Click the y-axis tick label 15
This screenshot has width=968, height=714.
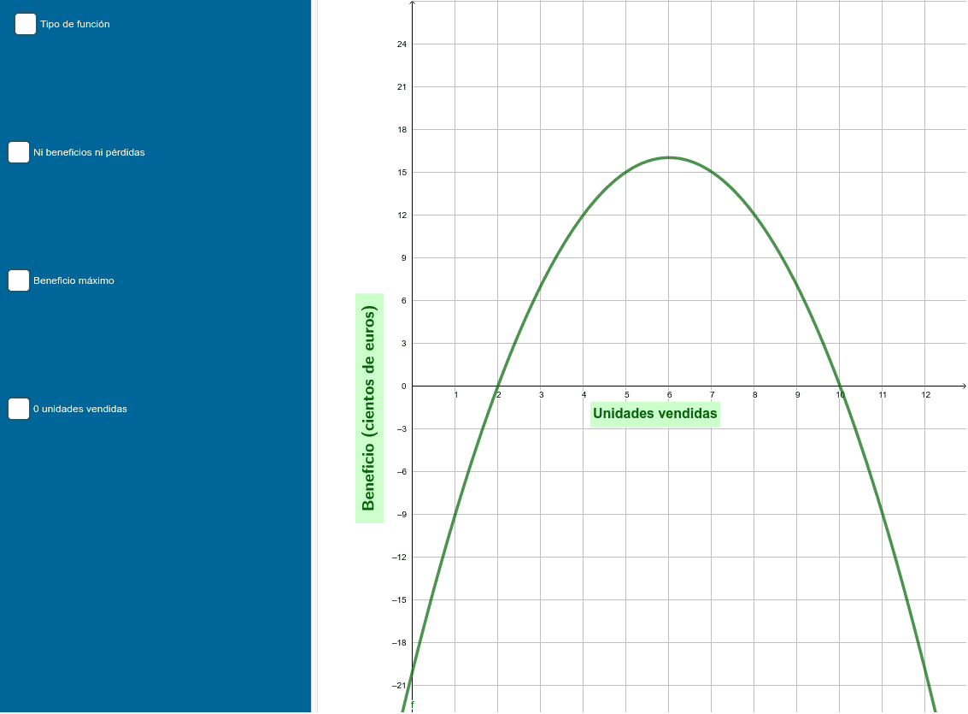point(402,173)
